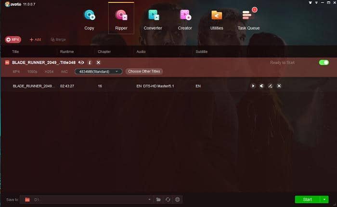Open the Start button dropdown arrow
The width and height of the screenshot is (337, 207).
[x=324, y=199]
